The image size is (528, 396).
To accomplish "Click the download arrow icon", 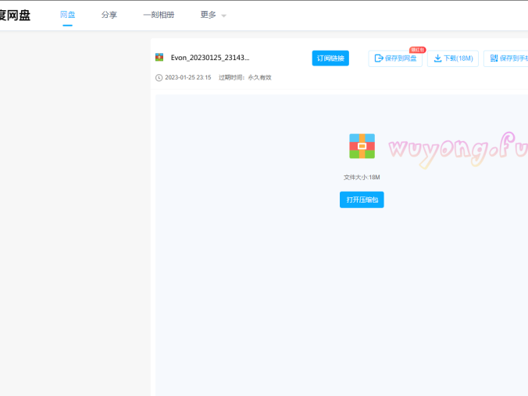I will click(437, 58).
